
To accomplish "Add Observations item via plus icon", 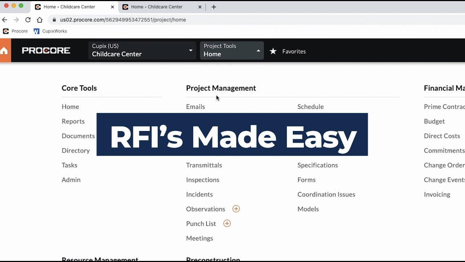I will click(x=236, y=209).
